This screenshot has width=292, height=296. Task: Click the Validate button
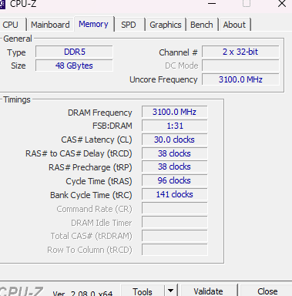coord(209,291)
